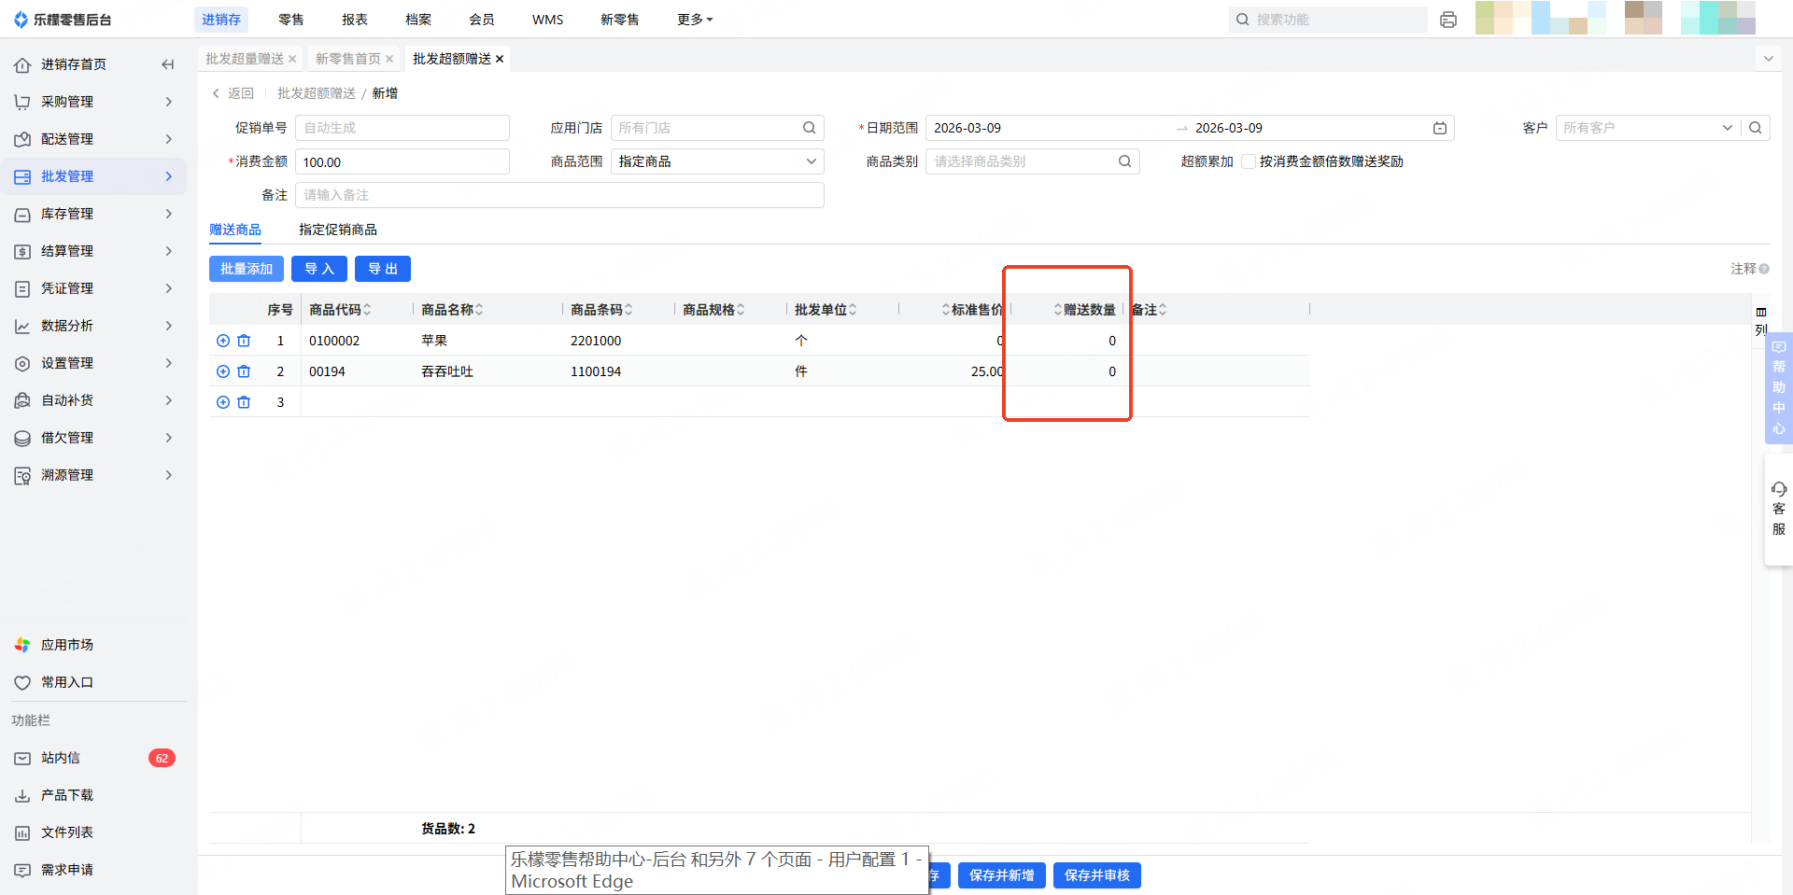Expand 批发管理 menu

[93, 176]
